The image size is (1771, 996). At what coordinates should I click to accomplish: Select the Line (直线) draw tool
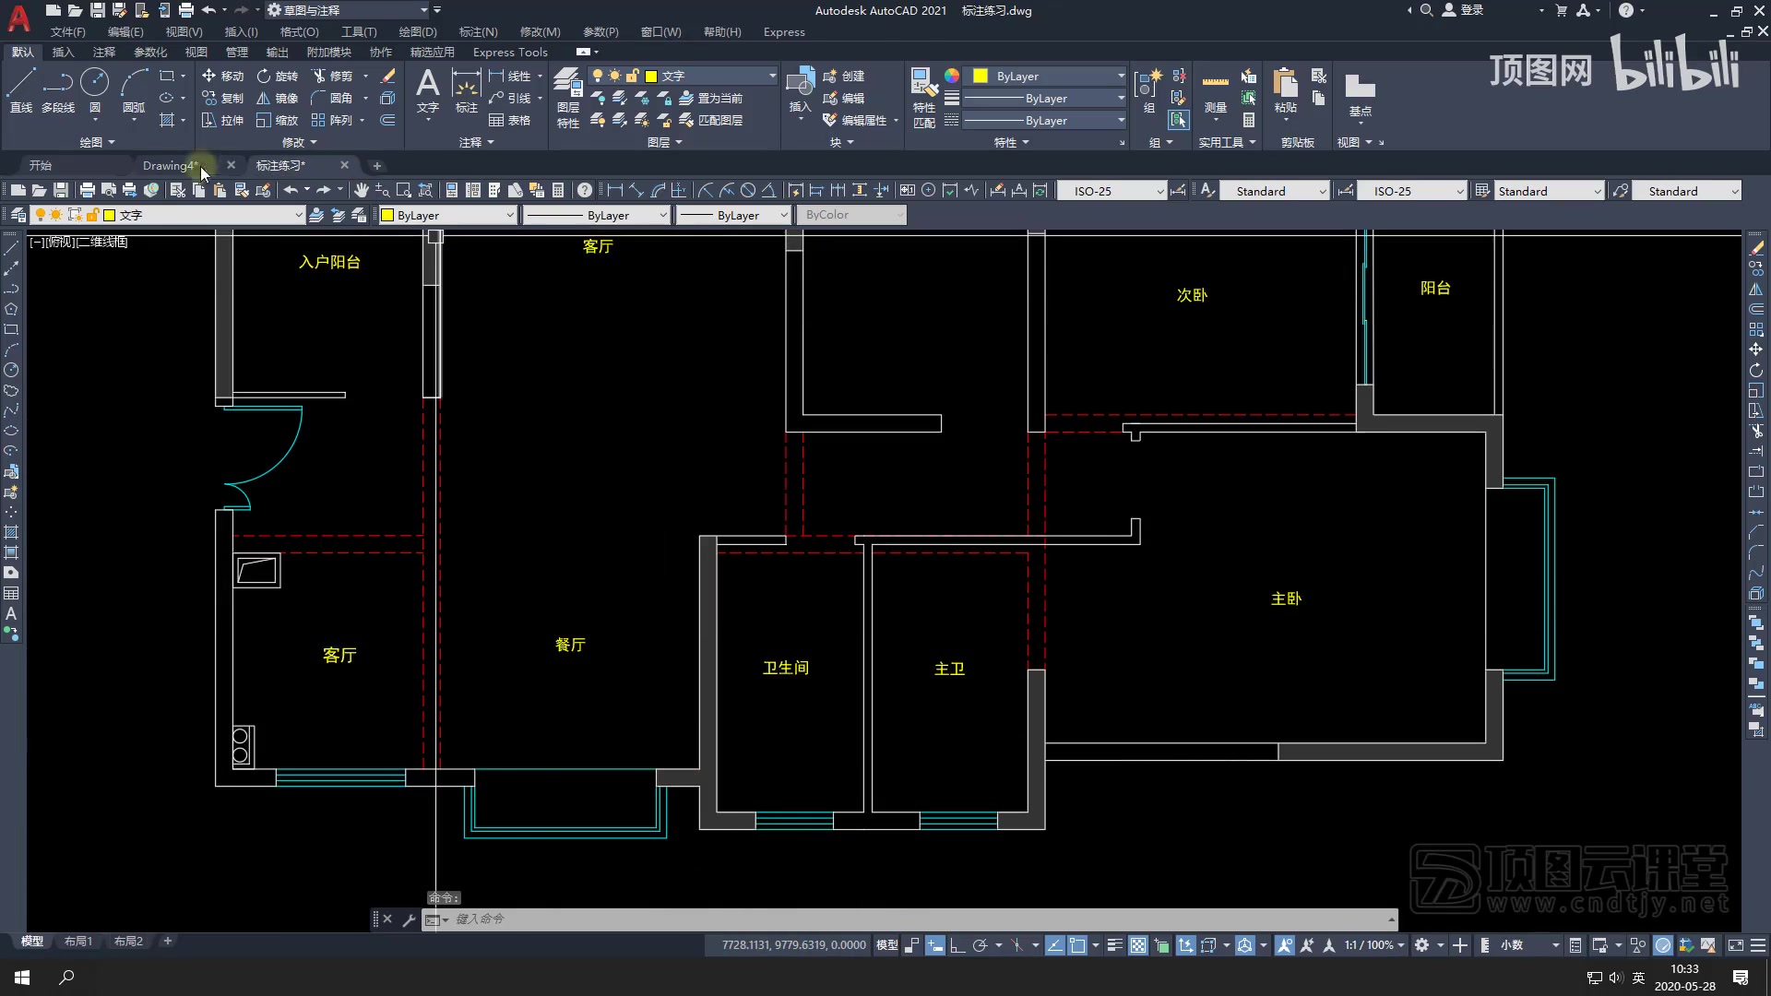pos(21,90)
